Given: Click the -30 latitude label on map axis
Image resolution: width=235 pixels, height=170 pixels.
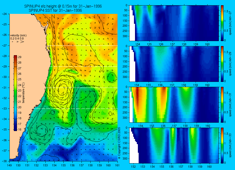Looking at the screenshot, I should tap(4, 77).
